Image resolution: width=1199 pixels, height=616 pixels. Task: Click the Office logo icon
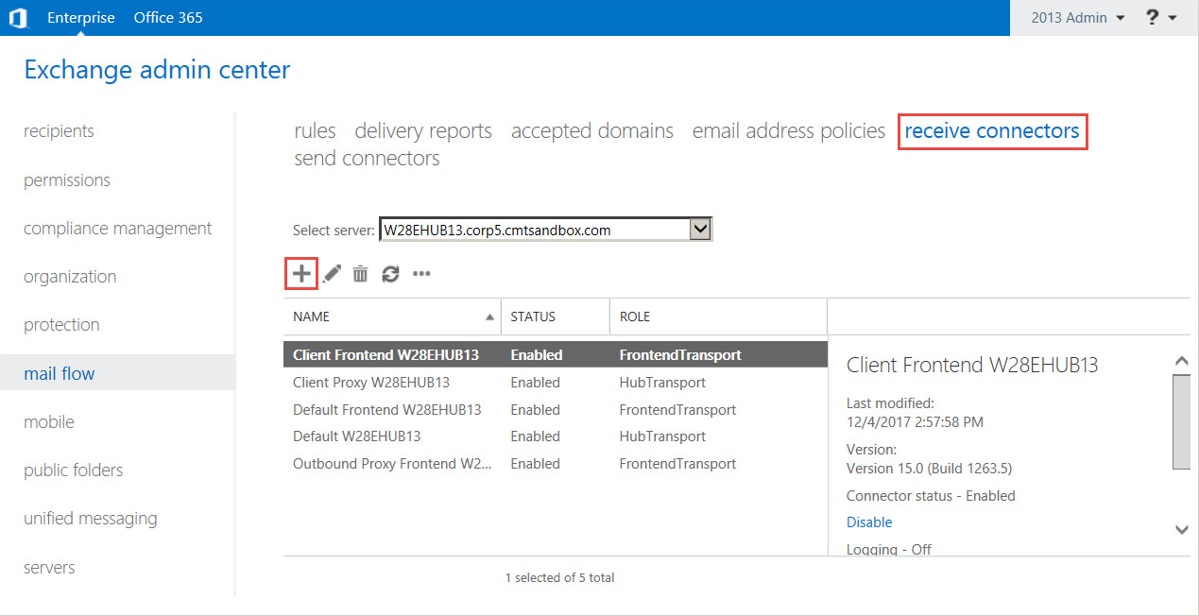[18, 18]
